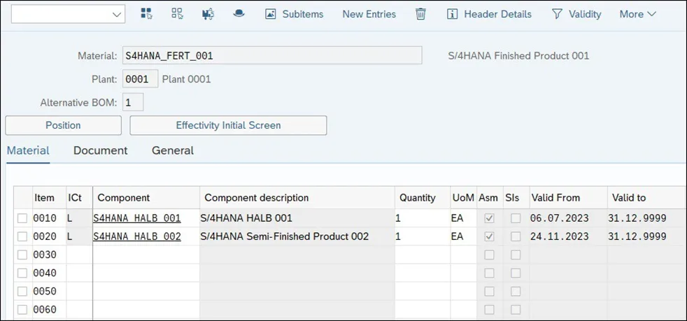Click the puzzle-piece icon left of the hat icon
This screenshot has height=321, width=687.
208,14
